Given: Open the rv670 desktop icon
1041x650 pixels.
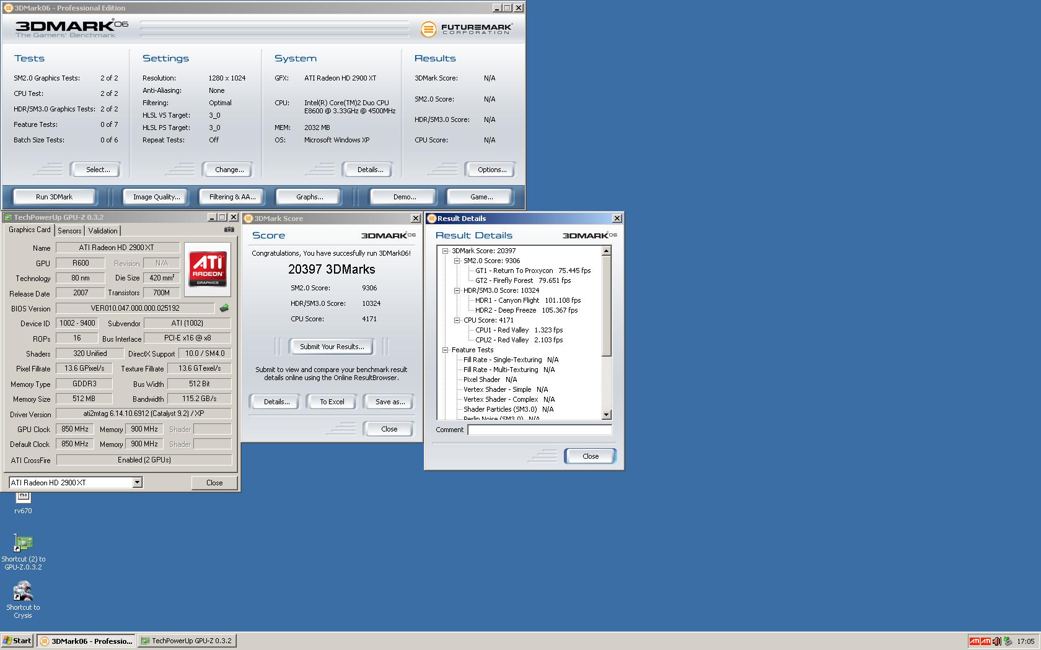Looking at the screenshot, I should coord(23,502).
